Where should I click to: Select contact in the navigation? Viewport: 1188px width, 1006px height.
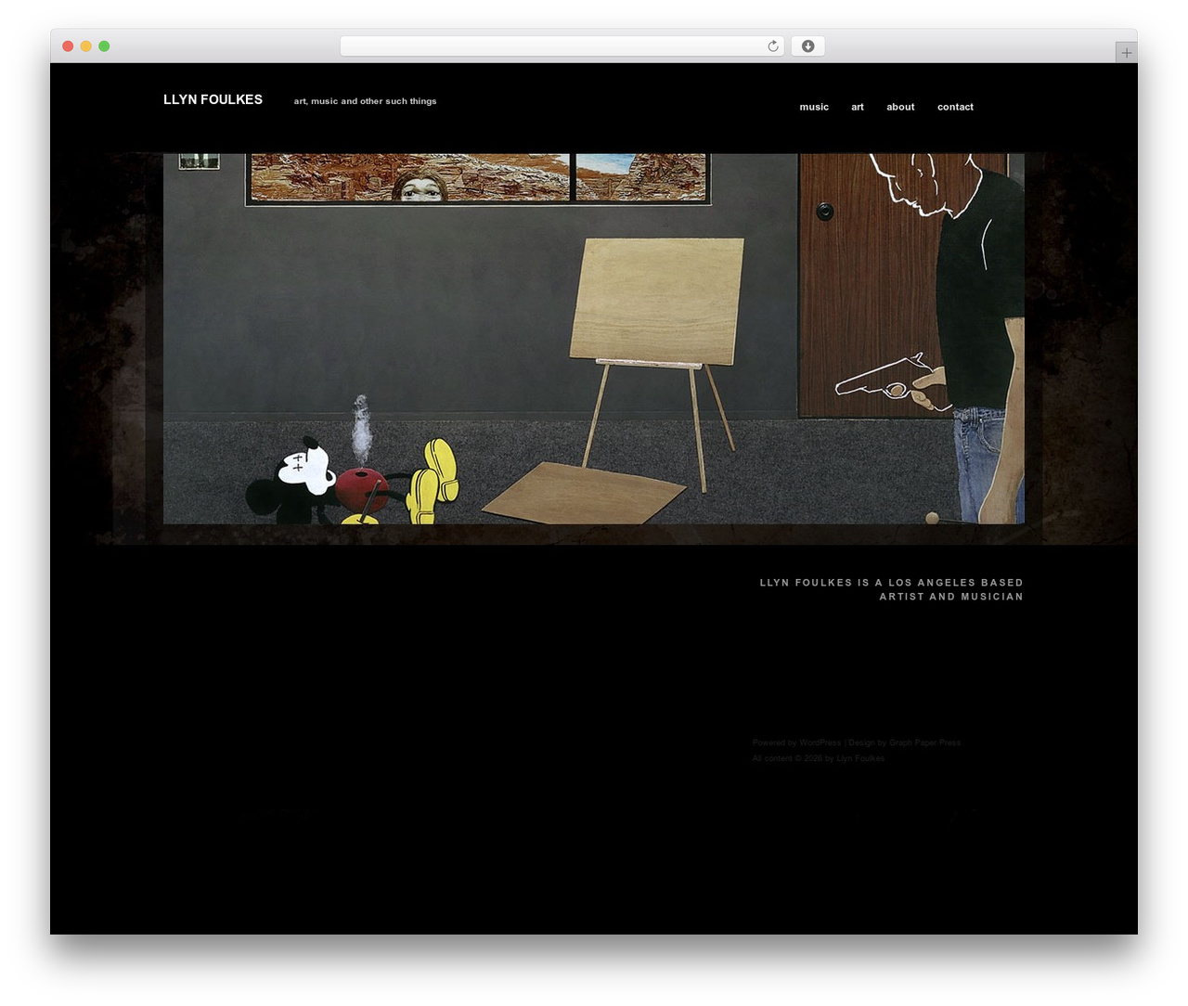[955, 107]
